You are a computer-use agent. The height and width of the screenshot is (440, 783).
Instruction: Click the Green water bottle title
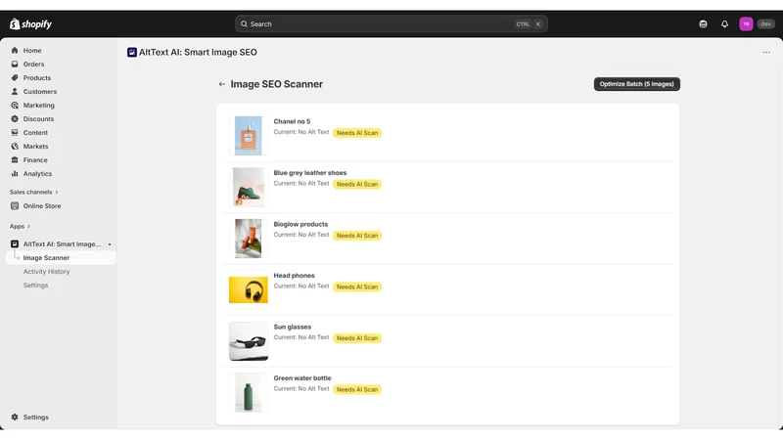[302, 378]
